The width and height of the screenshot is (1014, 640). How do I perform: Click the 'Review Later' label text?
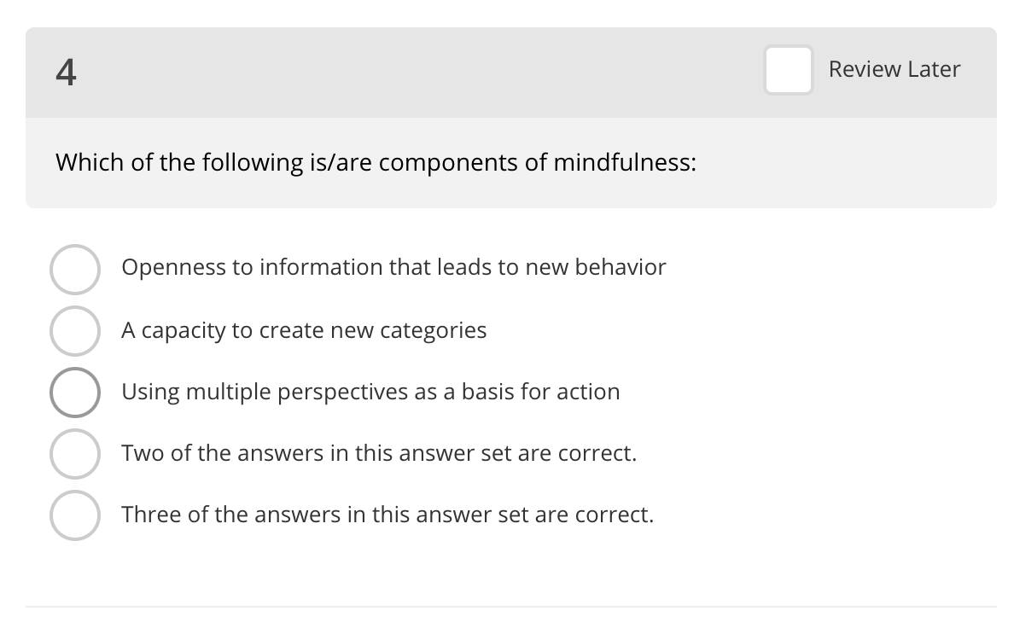click(x=894, y=69)
